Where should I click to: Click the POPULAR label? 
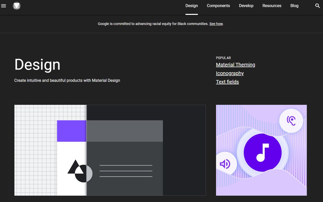(223, 58)
